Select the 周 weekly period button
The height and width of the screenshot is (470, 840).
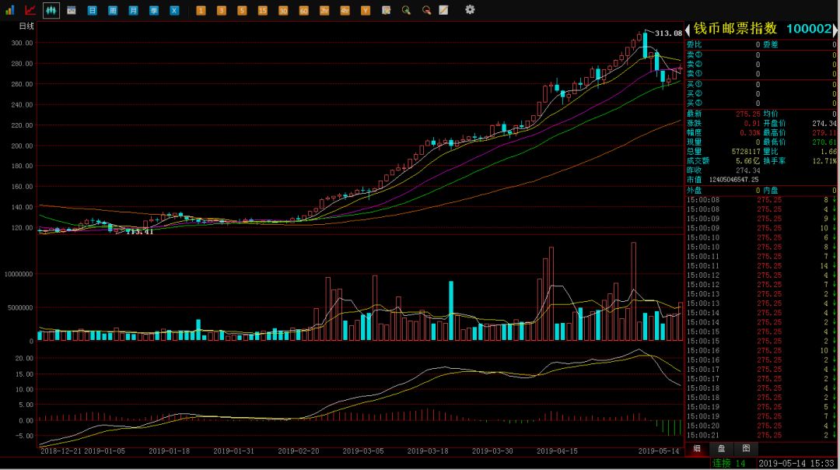point(113,10)
